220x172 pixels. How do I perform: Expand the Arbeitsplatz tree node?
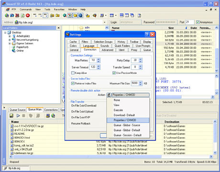[x=10, y=36]
